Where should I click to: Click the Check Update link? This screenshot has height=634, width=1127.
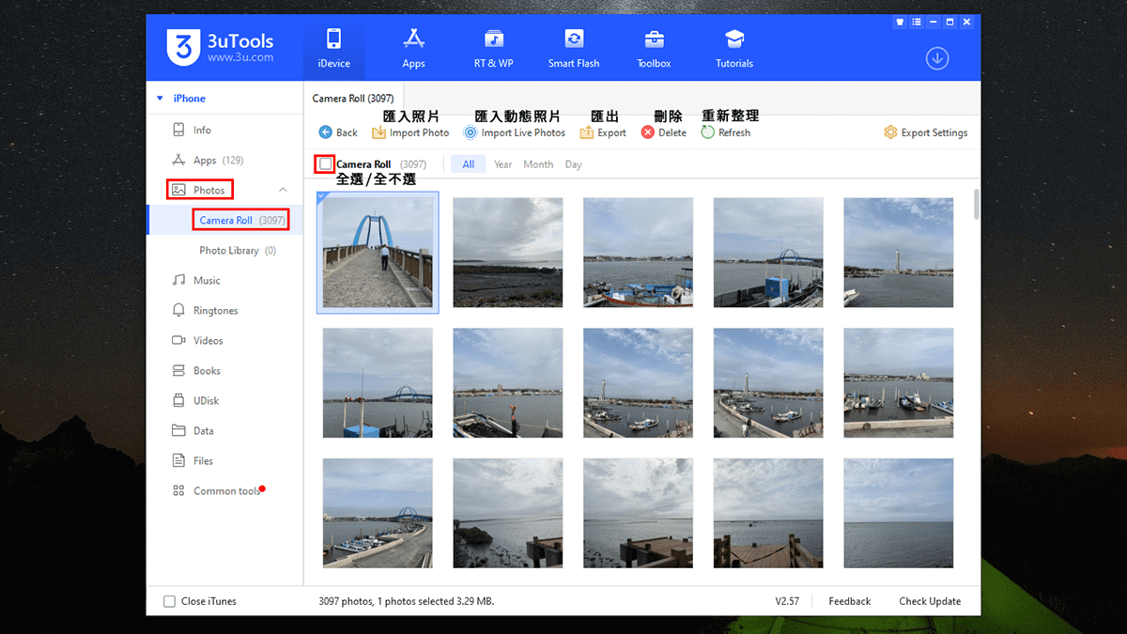[930, 601]
